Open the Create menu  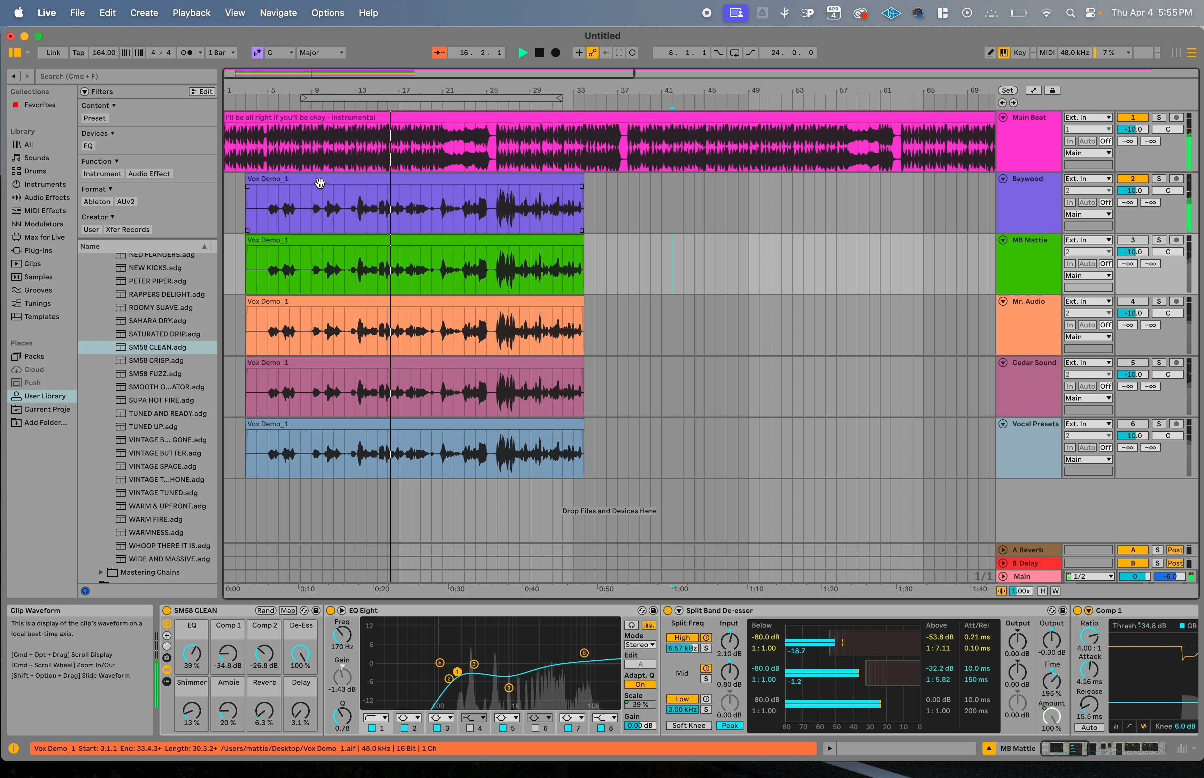(x=144, y=13)
